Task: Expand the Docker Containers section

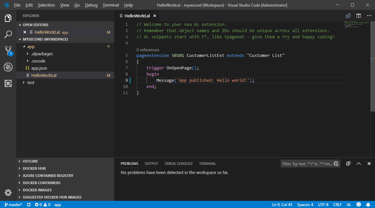Action: tap(41, 183)
